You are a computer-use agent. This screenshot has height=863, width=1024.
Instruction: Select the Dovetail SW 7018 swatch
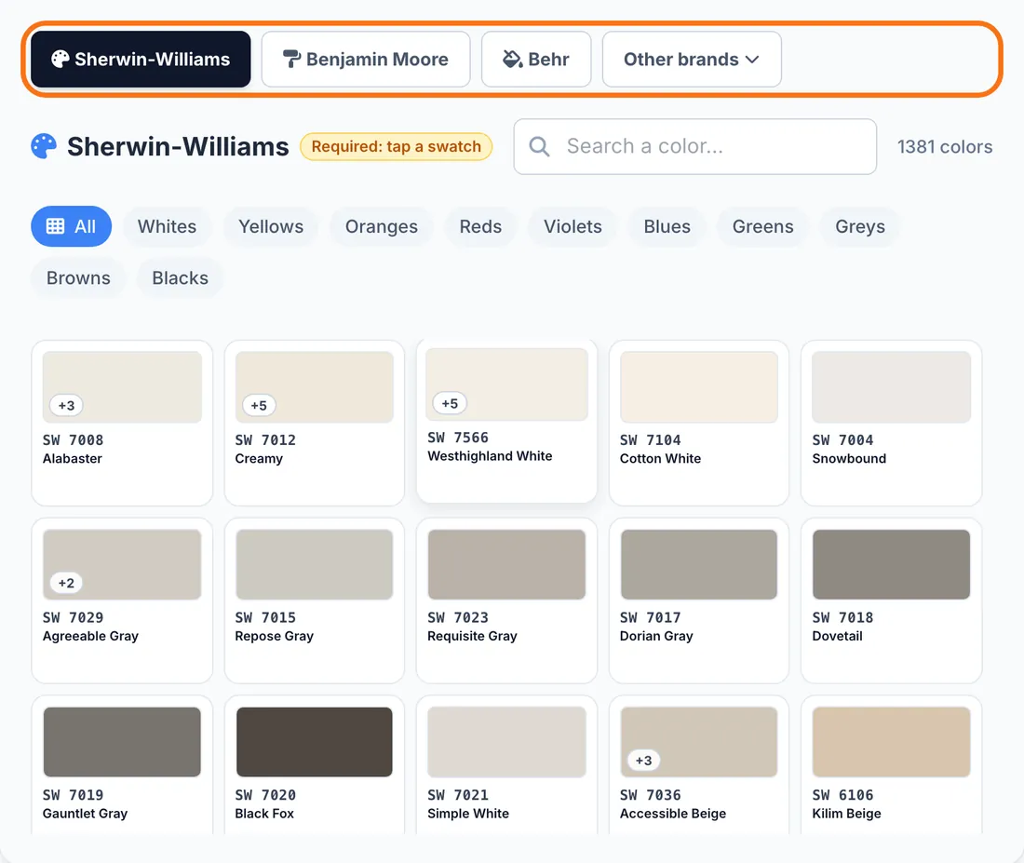892,564
